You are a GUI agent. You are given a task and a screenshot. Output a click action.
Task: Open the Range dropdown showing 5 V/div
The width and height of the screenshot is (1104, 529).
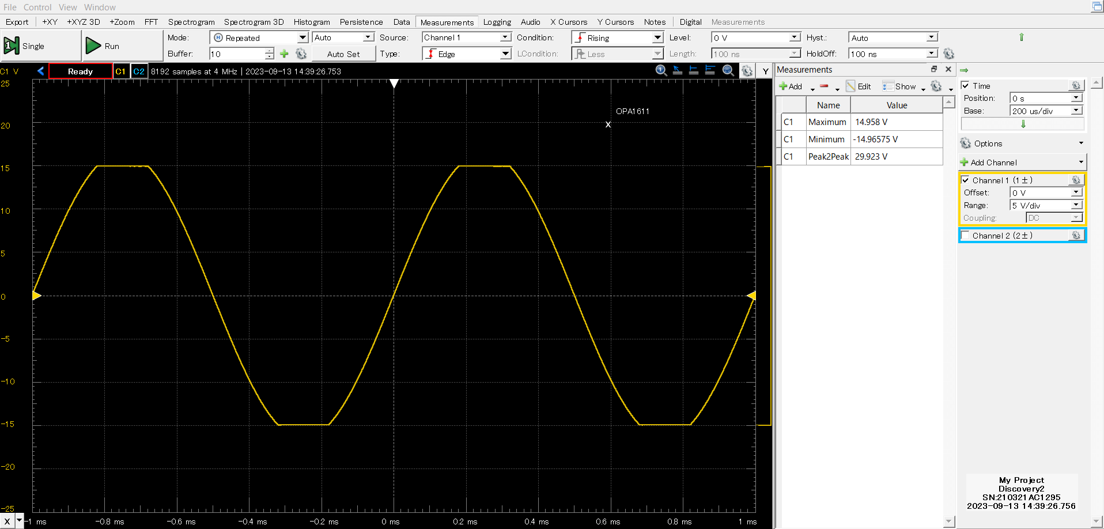1047,205
